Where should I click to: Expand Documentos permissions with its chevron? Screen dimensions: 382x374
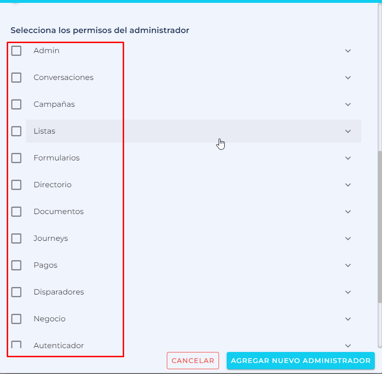[x=348, y=212]
